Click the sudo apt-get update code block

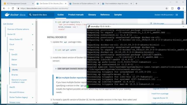(70, 50)
